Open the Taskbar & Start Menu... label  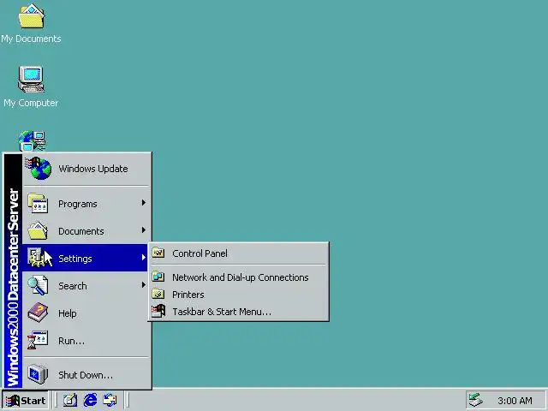click(x=222, y=312)
